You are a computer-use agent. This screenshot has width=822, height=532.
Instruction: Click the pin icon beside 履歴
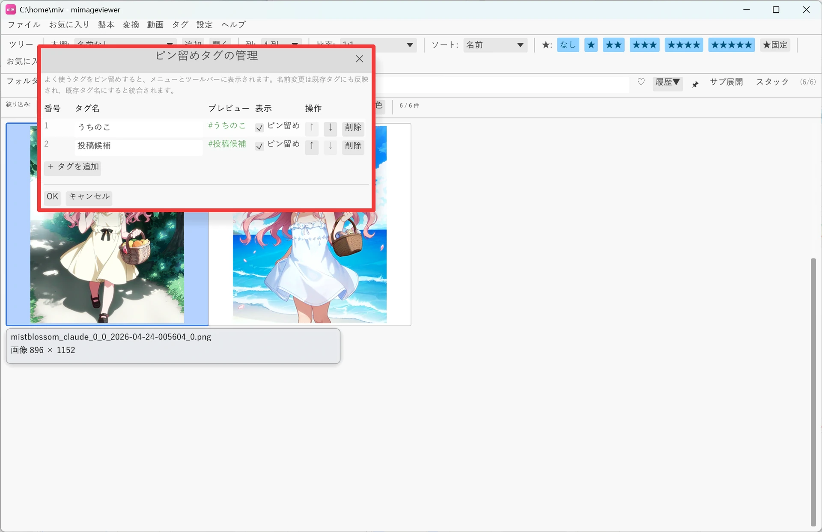(695, 84)
